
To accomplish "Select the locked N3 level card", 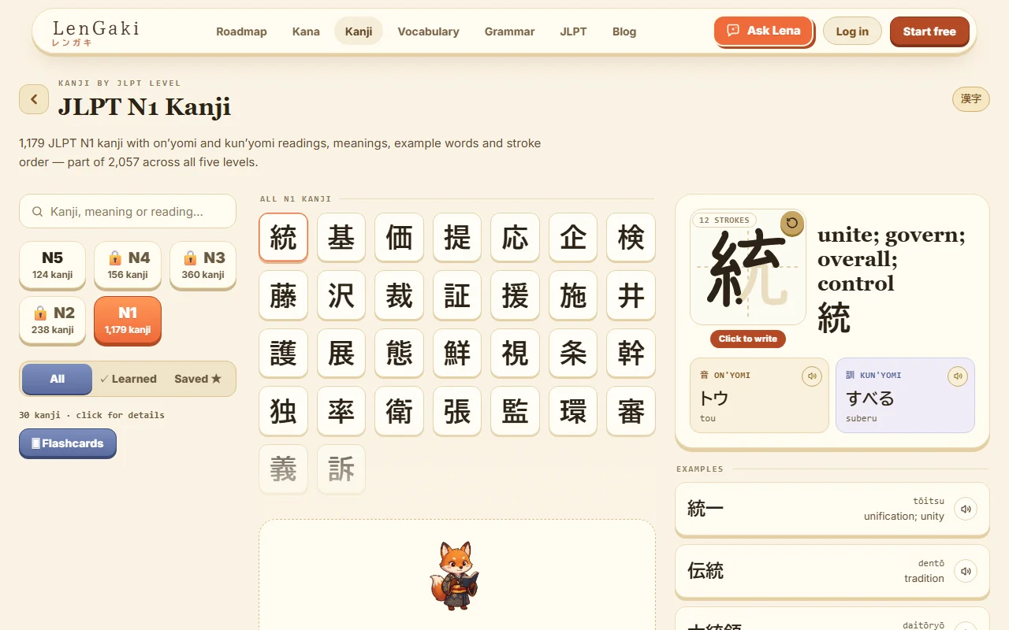I will (x=203, y=265).
